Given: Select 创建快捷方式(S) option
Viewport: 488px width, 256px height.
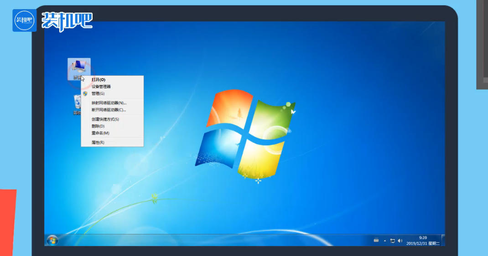Looking at the screenshot, I should (112, 119).
